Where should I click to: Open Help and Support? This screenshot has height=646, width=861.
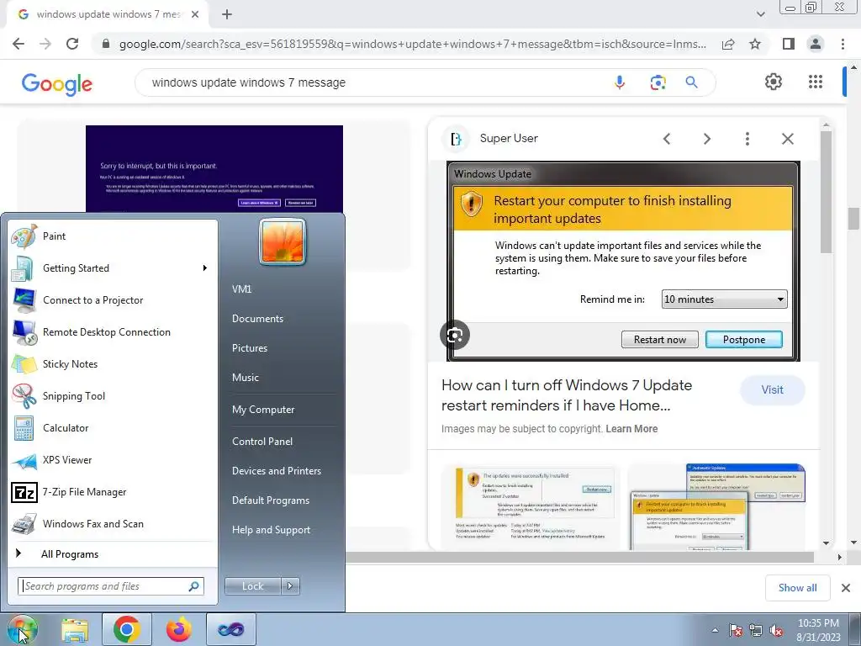pos(271,530)
